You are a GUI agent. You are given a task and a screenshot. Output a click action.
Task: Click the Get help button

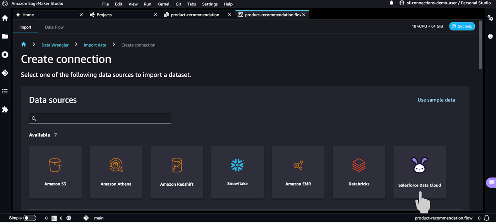coord(462,26)
